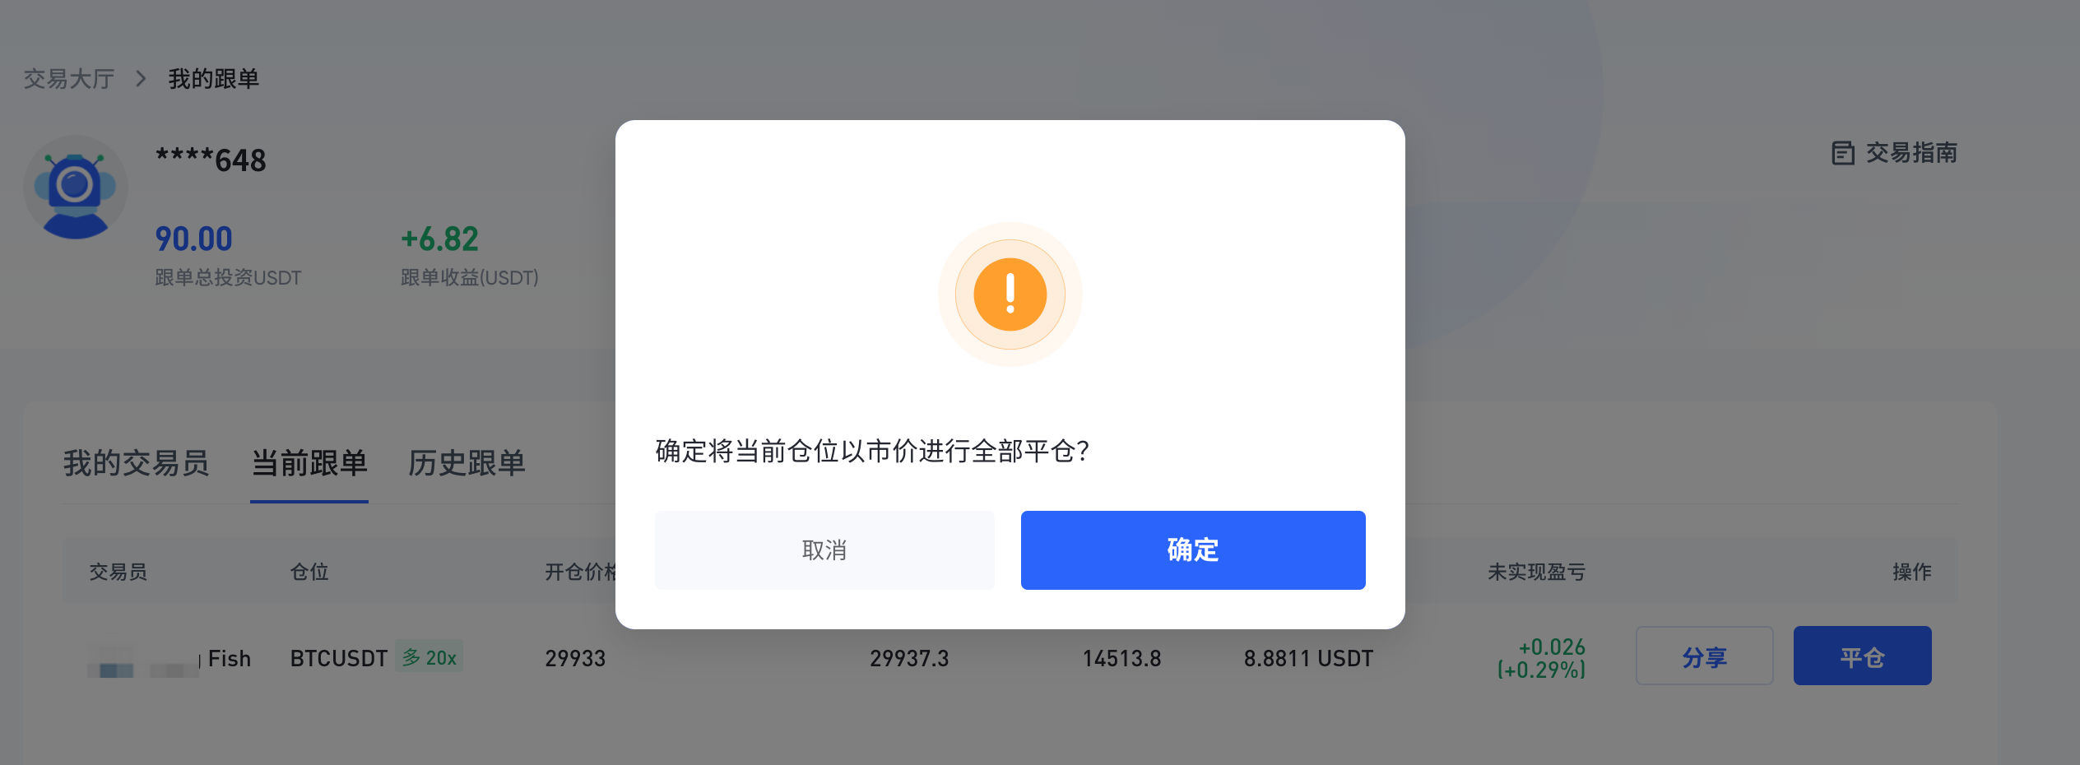
Task: Click the 我的跟单 breadcrumb text
Action: pyautogui.click(x=214, y=79)
